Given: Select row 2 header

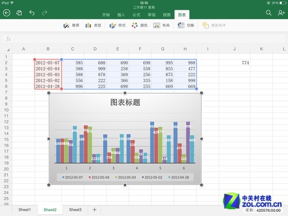Looking at the screenshot, I should click(x=6, y=63).
